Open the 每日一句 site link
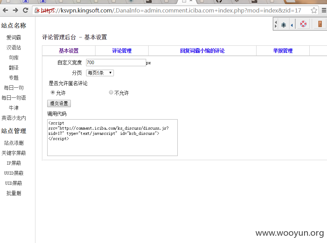This screenshot has width=327, height=243. tap(14, 88)
